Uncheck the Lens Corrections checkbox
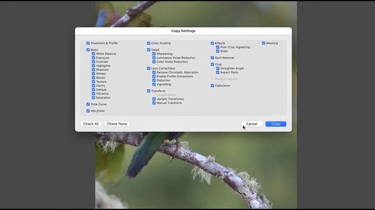Image resolution: width=375 pixels, height=210 pixels. pos(148,68)
